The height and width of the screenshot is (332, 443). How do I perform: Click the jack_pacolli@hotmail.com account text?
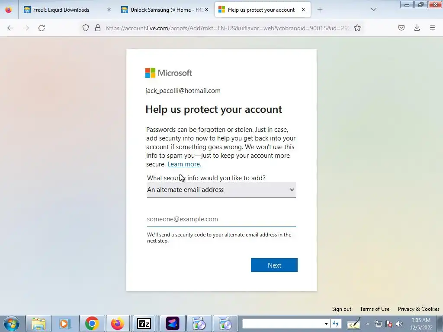click(x=183, y=91)
